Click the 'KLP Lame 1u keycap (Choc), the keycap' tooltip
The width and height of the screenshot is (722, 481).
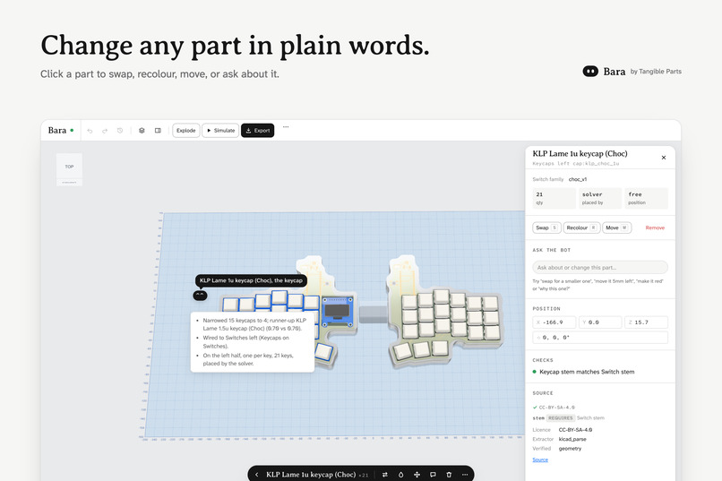[251, 280]
